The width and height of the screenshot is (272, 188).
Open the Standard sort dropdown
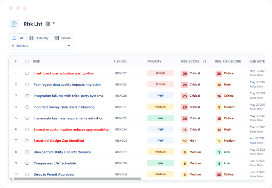coord(41,46)
